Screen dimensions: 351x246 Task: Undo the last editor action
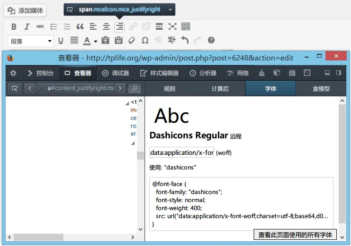click(x=185, y=41)
